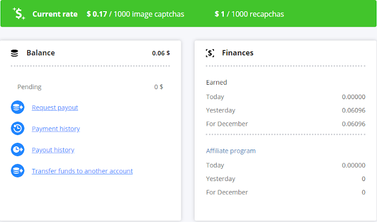Click the Transfer funds coin icon
The width and height of the screenshot is (377, 222).
click(x=17, y=171)
